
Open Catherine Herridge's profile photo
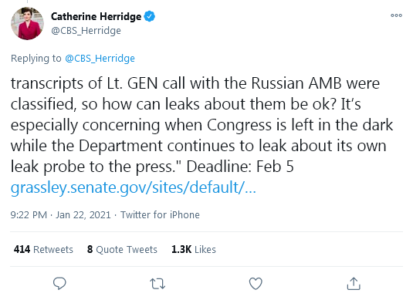pyautogui.click(x=27, y=24)
